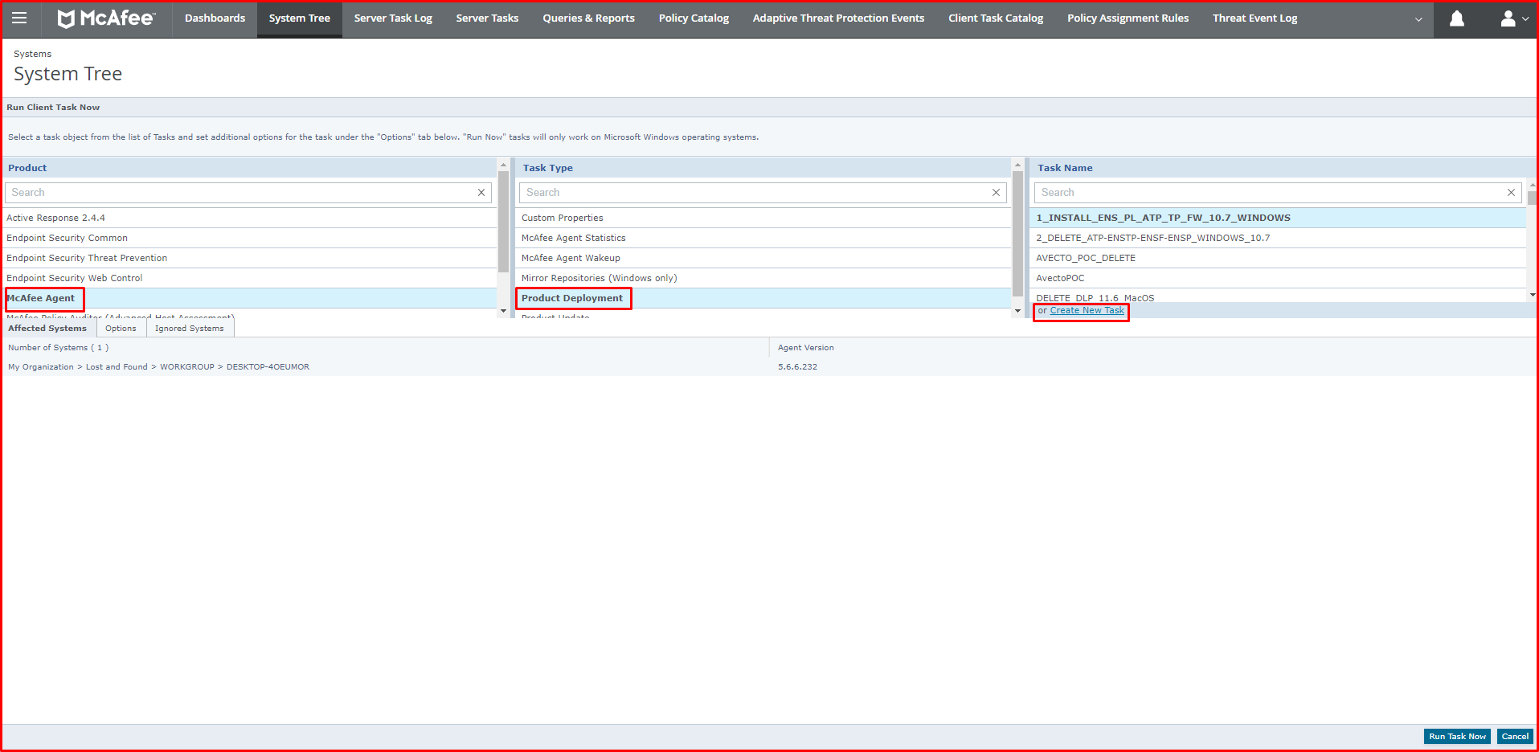Viewport: 1539px width, 752px height.
Task: Select Endpoint Security Threat Prevention
Action: (x=249, y=258)
